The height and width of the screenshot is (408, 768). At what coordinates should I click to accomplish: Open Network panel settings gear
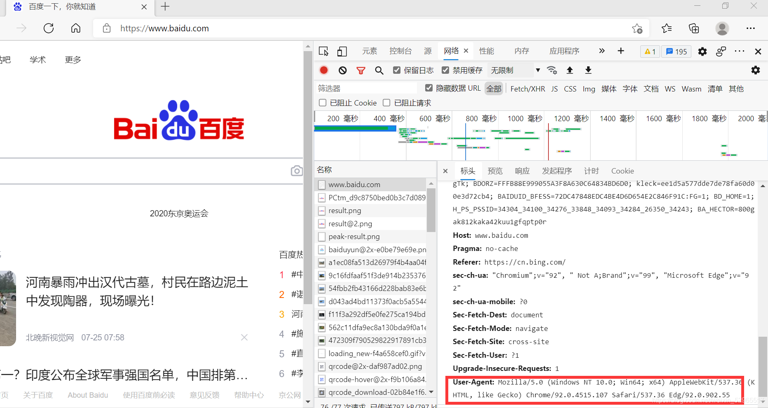point(756,70)
